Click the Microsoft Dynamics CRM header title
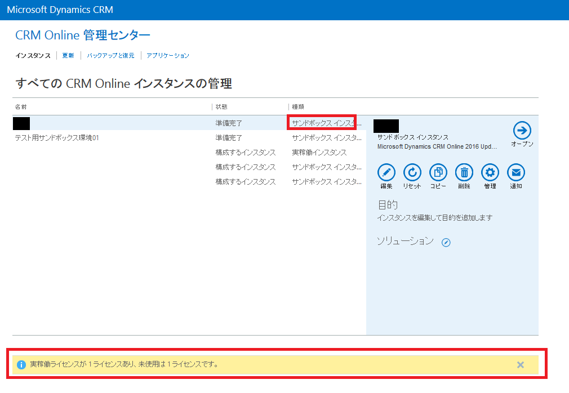The height and width of the screenshot is (393, 569). (60, 10)
